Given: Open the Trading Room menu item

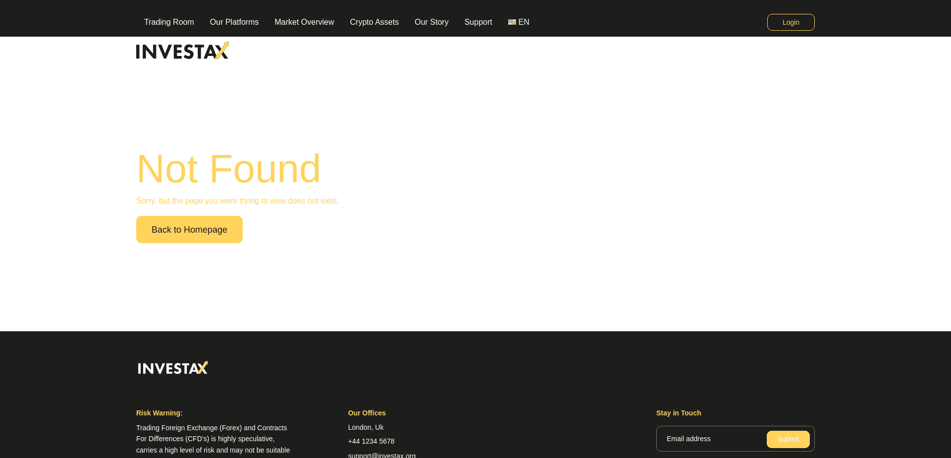Looking at the screenshot, I should (169, 22).
